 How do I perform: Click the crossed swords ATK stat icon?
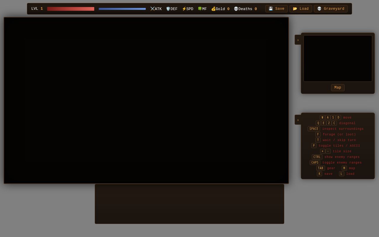pos(152,9)
